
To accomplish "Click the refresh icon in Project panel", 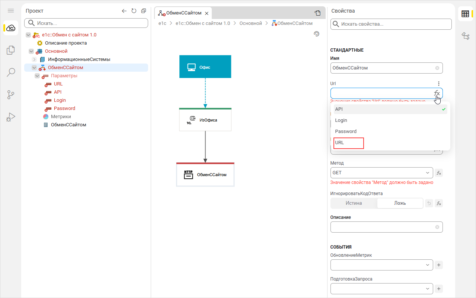I will click(134, 11).
